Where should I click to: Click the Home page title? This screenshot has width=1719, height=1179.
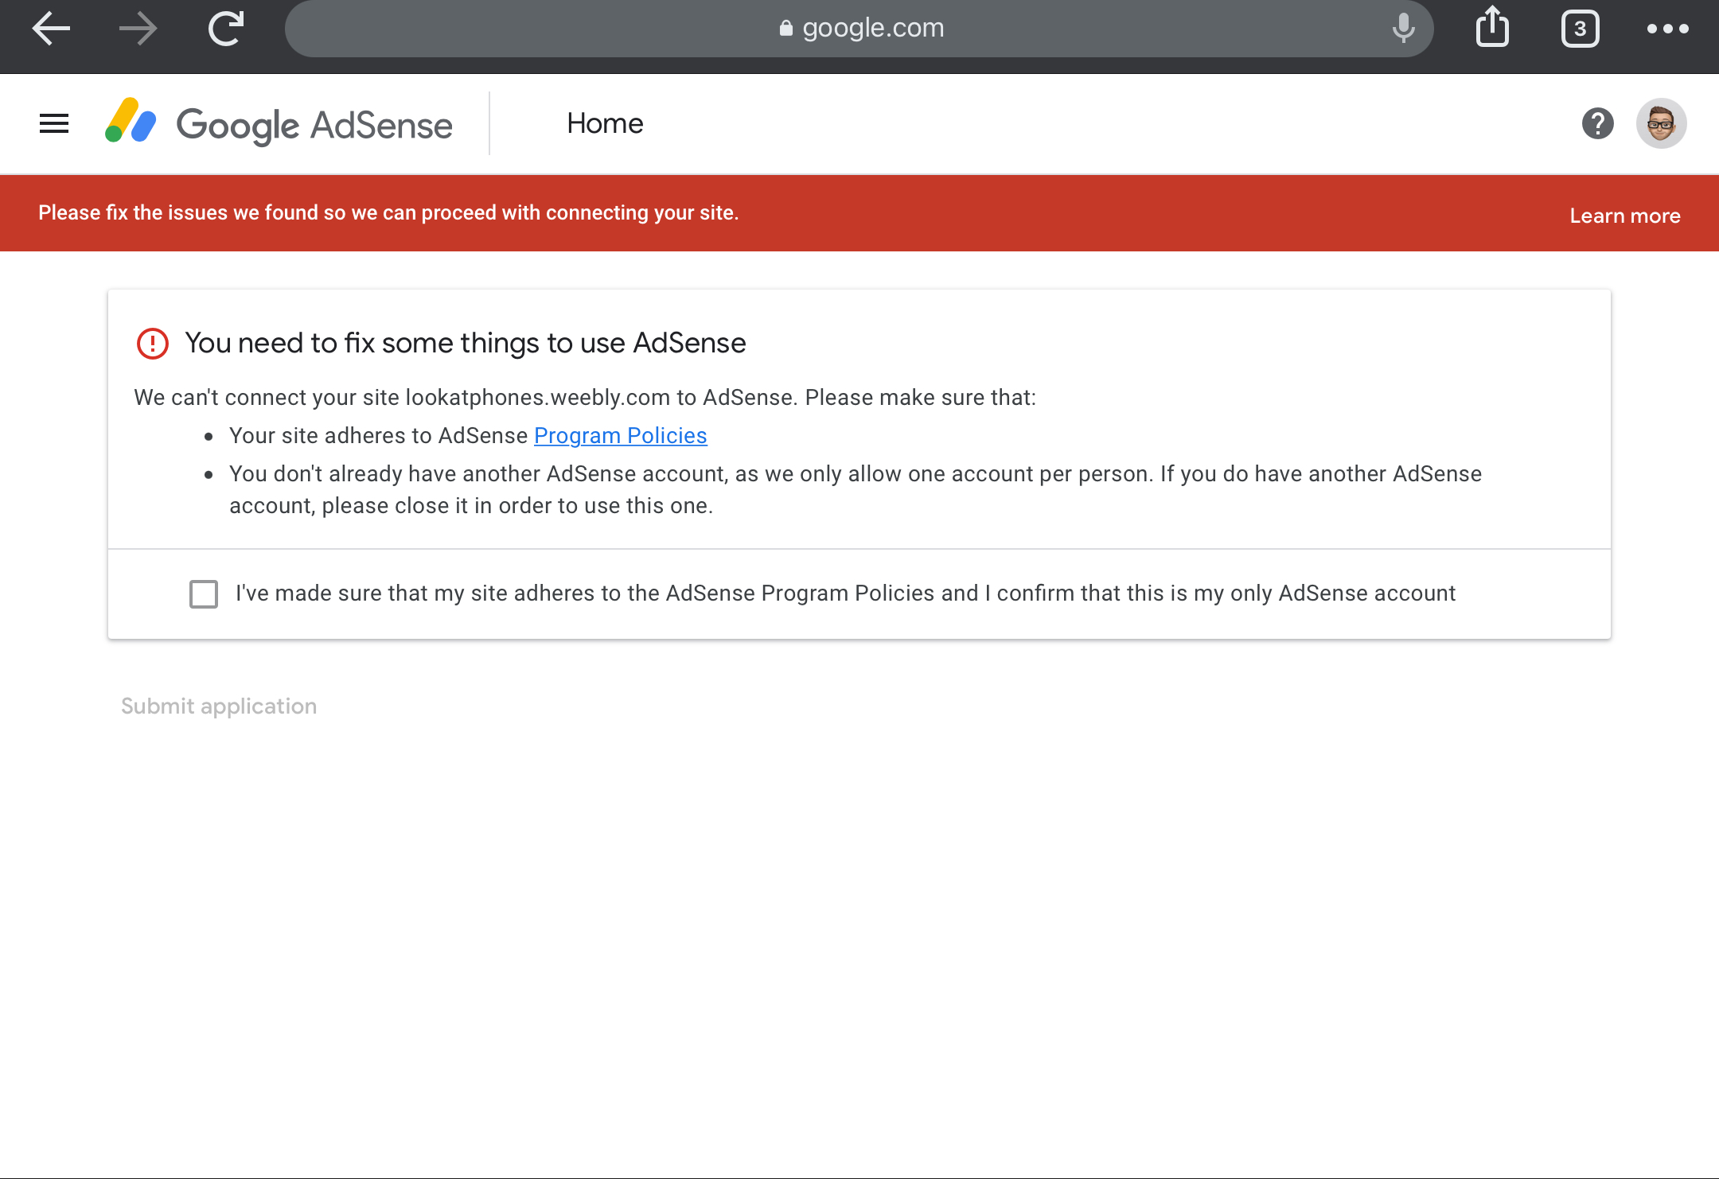point(605,123)
